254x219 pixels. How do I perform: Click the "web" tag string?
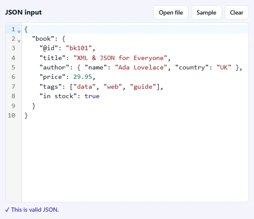click(113, 87)
